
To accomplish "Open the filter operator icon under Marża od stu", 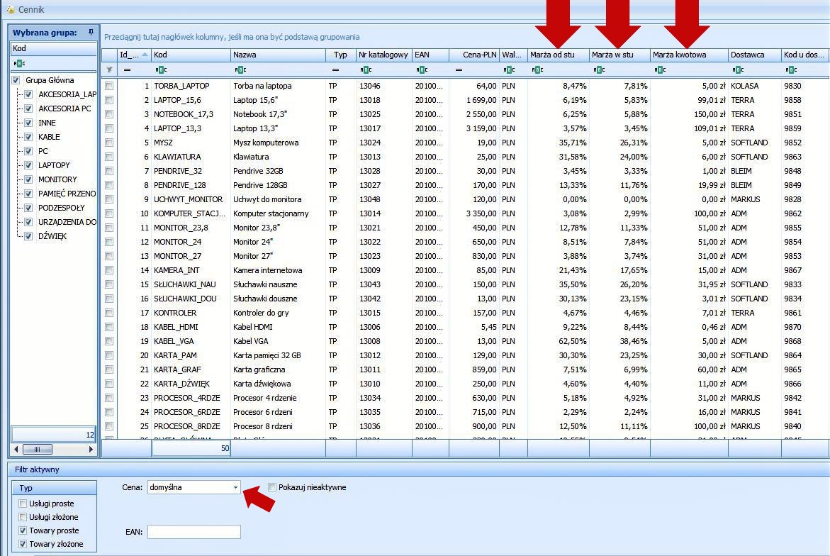I will 537,69.
